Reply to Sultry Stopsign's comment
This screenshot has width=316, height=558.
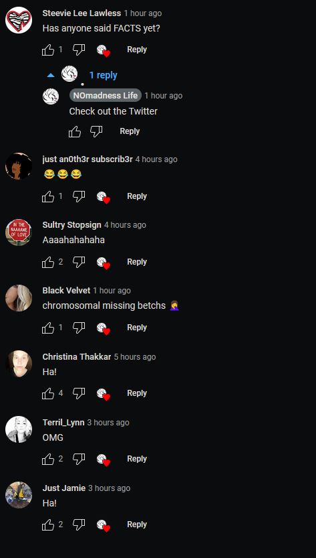pyautogui.click(x=137, y=261)
